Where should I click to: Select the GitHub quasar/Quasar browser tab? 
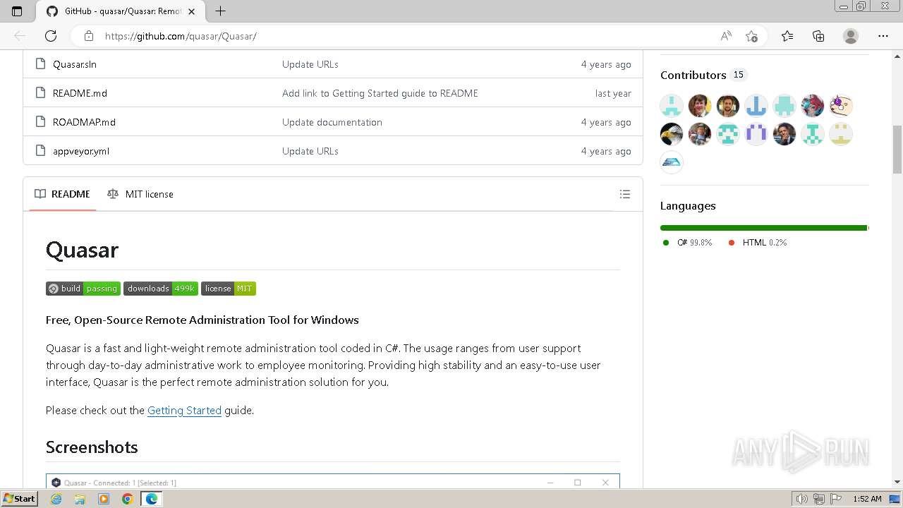(x=120, y=11)
